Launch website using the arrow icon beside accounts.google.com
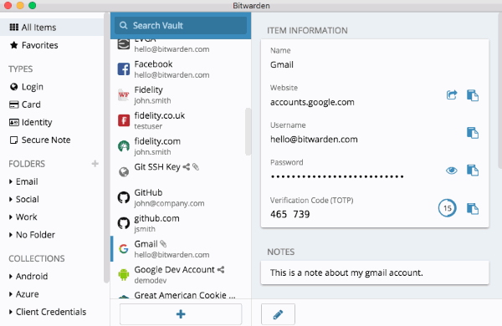 452,95
